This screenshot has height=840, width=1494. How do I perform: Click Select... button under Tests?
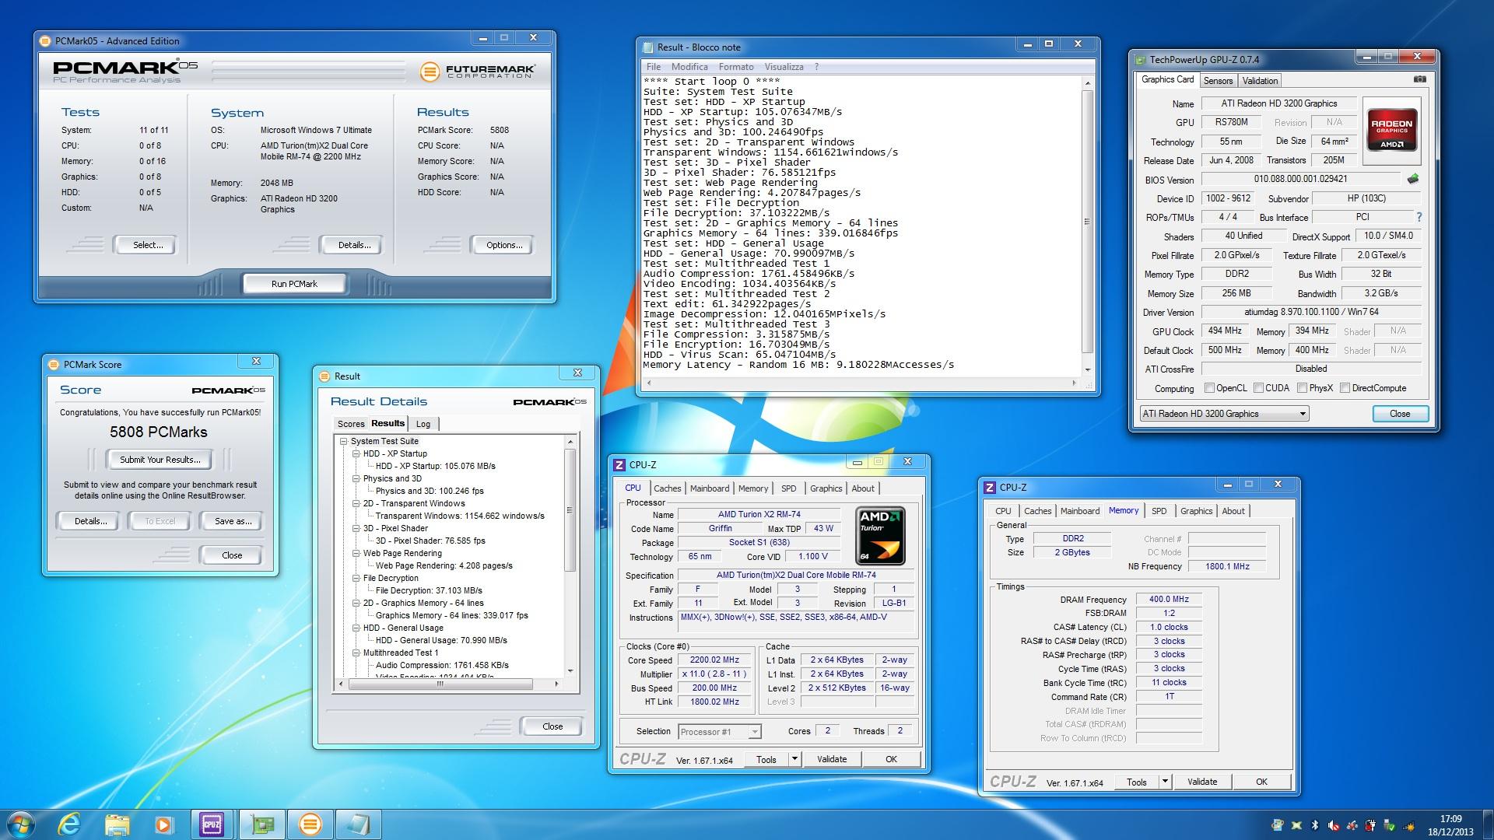[147, 245]
